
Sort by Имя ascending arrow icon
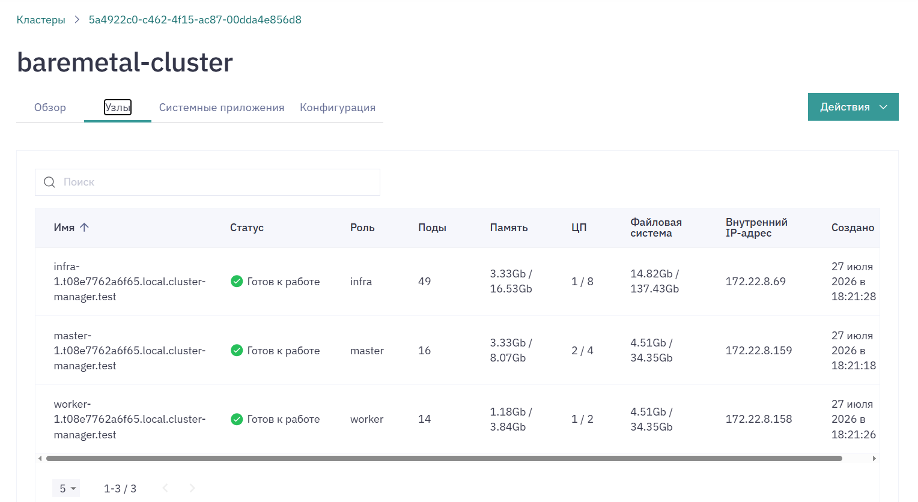85,227
